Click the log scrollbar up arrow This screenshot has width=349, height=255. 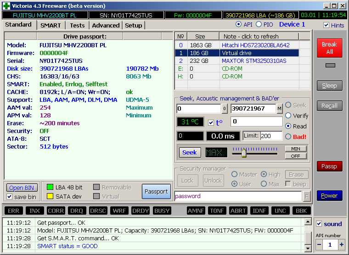tap(308, 222)
